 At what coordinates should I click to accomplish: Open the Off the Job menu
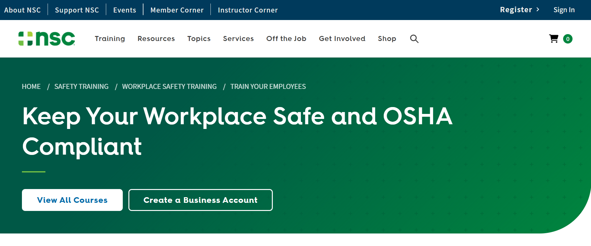point(286,38)
